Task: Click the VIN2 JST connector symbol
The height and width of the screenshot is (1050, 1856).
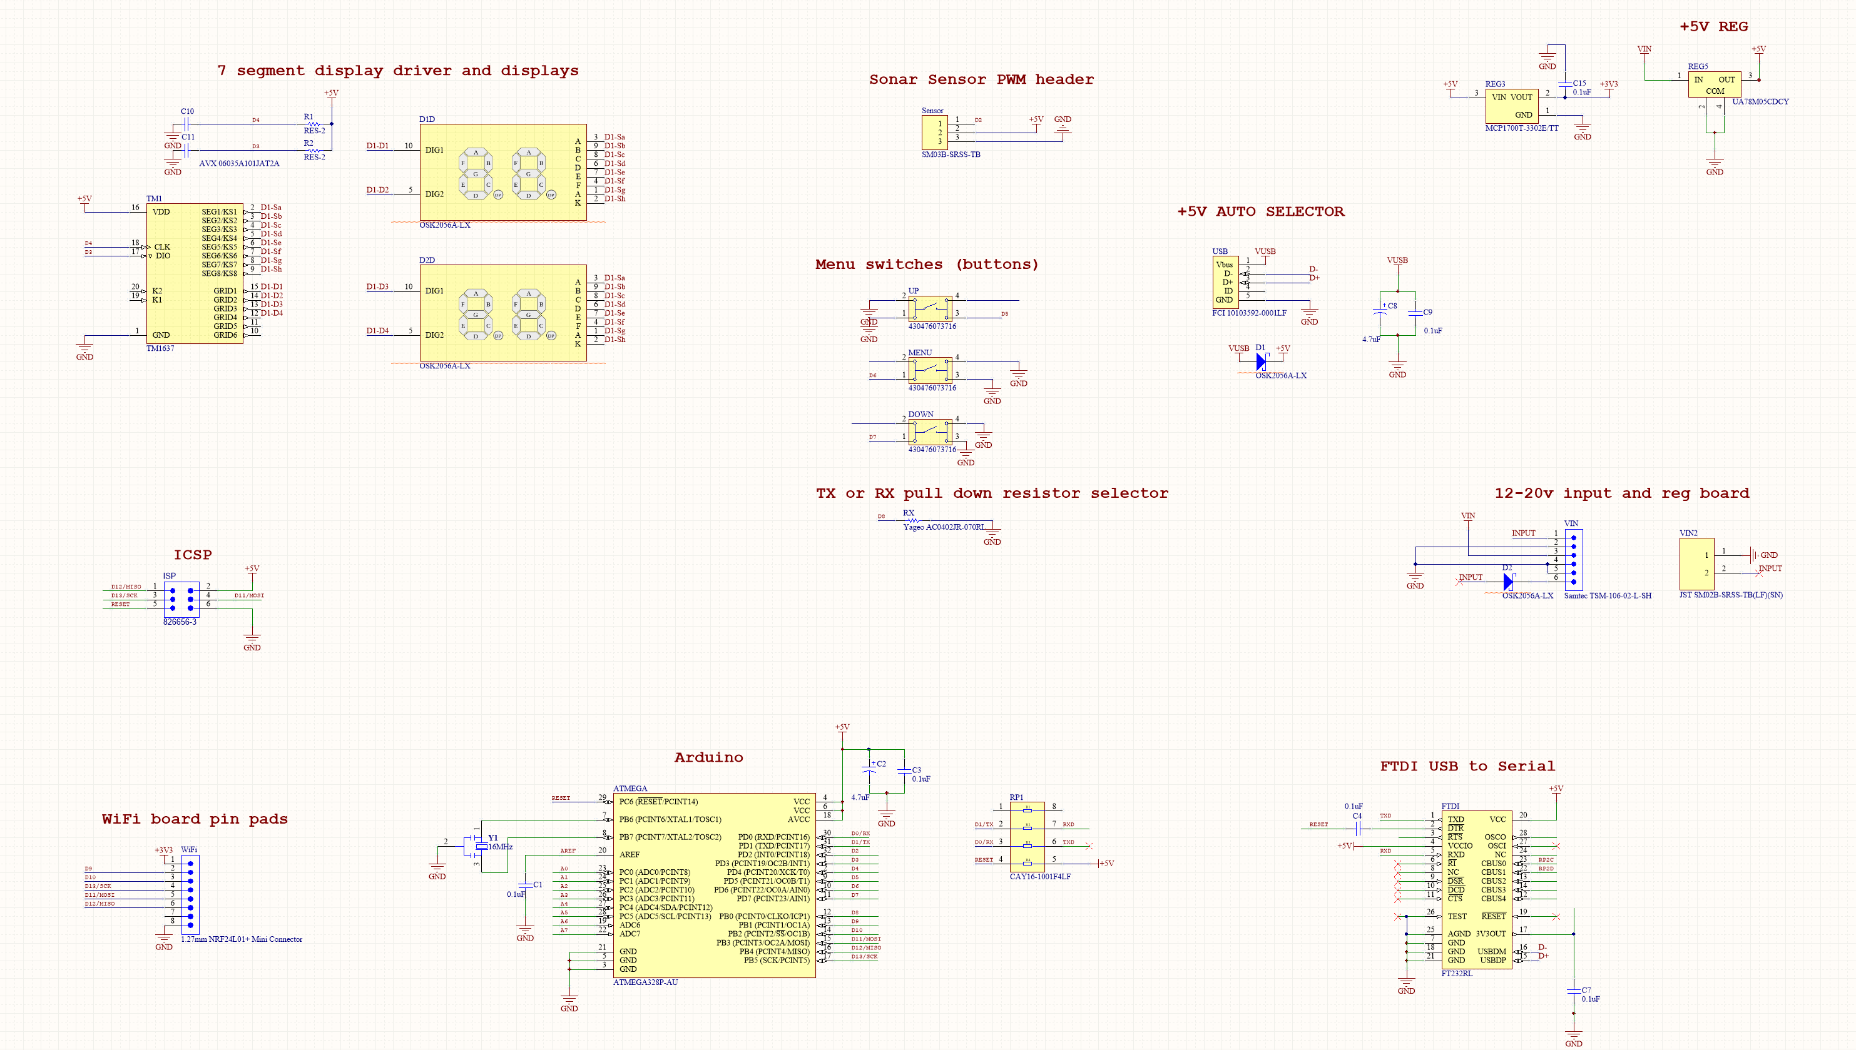Action: pos(1696,563)
